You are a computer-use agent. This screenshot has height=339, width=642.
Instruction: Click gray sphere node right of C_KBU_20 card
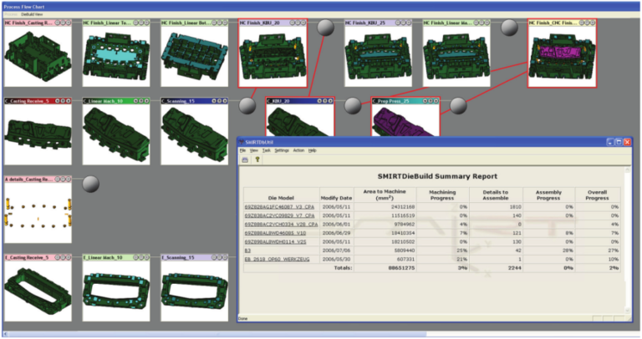tap(353, 105)
